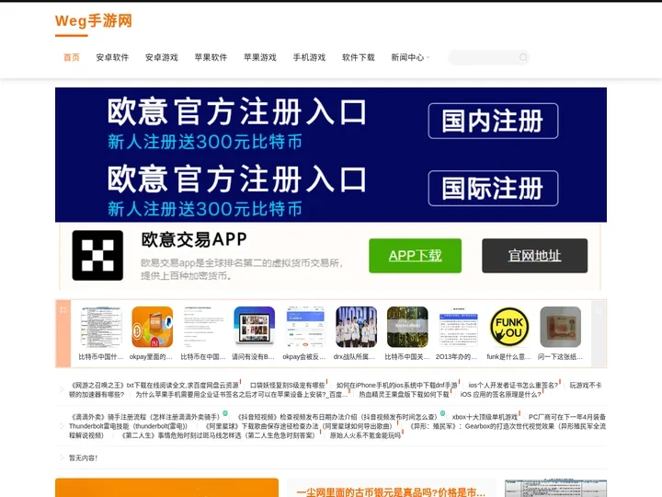Open ios个人开发者证书怎么重签名? link
Screen dimensions: 662x497
[513, 386]
